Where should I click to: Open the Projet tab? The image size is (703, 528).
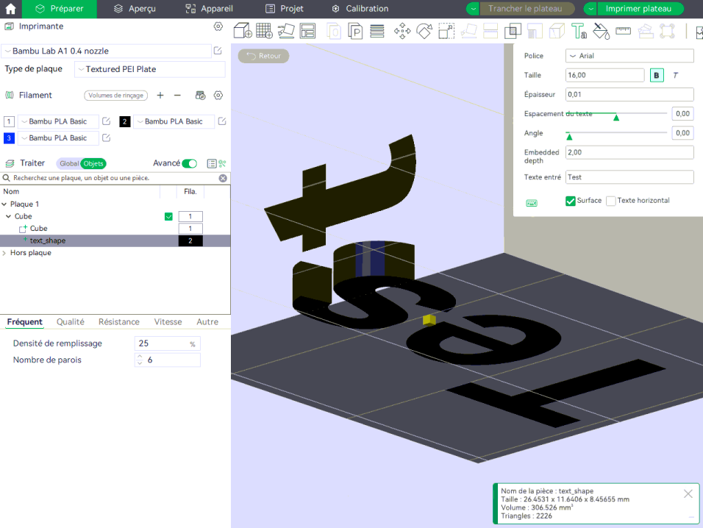285,9
